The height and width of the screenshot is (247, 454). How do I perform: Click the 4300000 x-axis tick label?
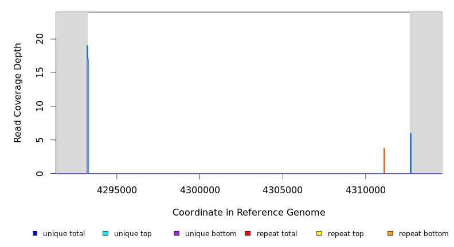point(199,189)
